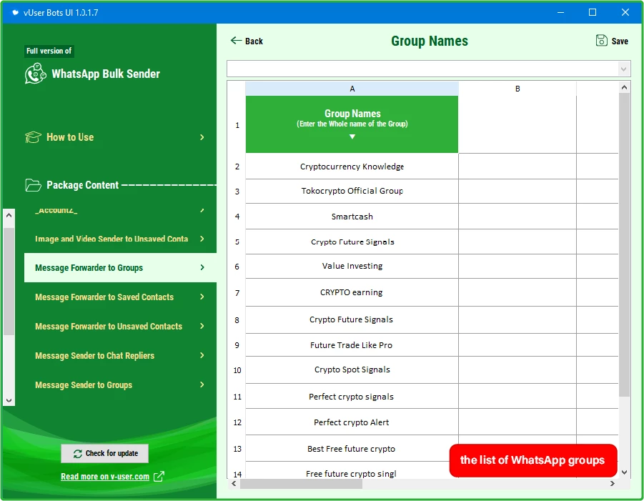Screen dimensions: 644x501
Task: Click the Package Content folder icon
Action: [x=33, y=185]
